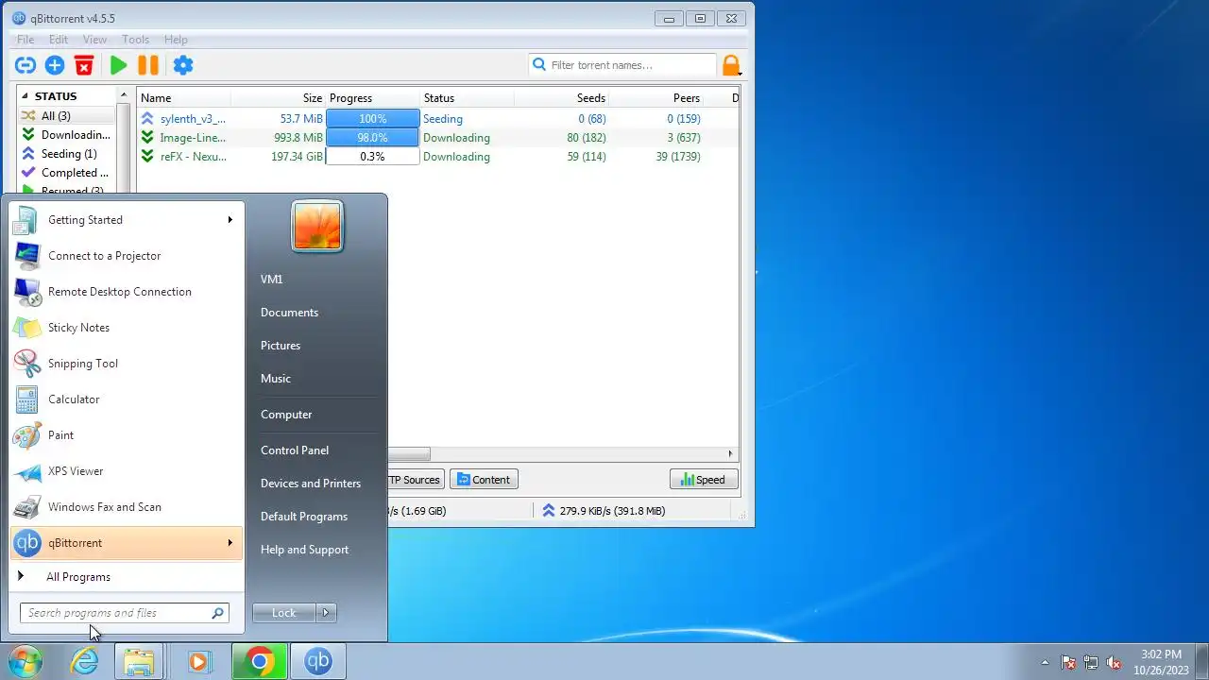Click the Windows Start orb

[x=25, y=662]
